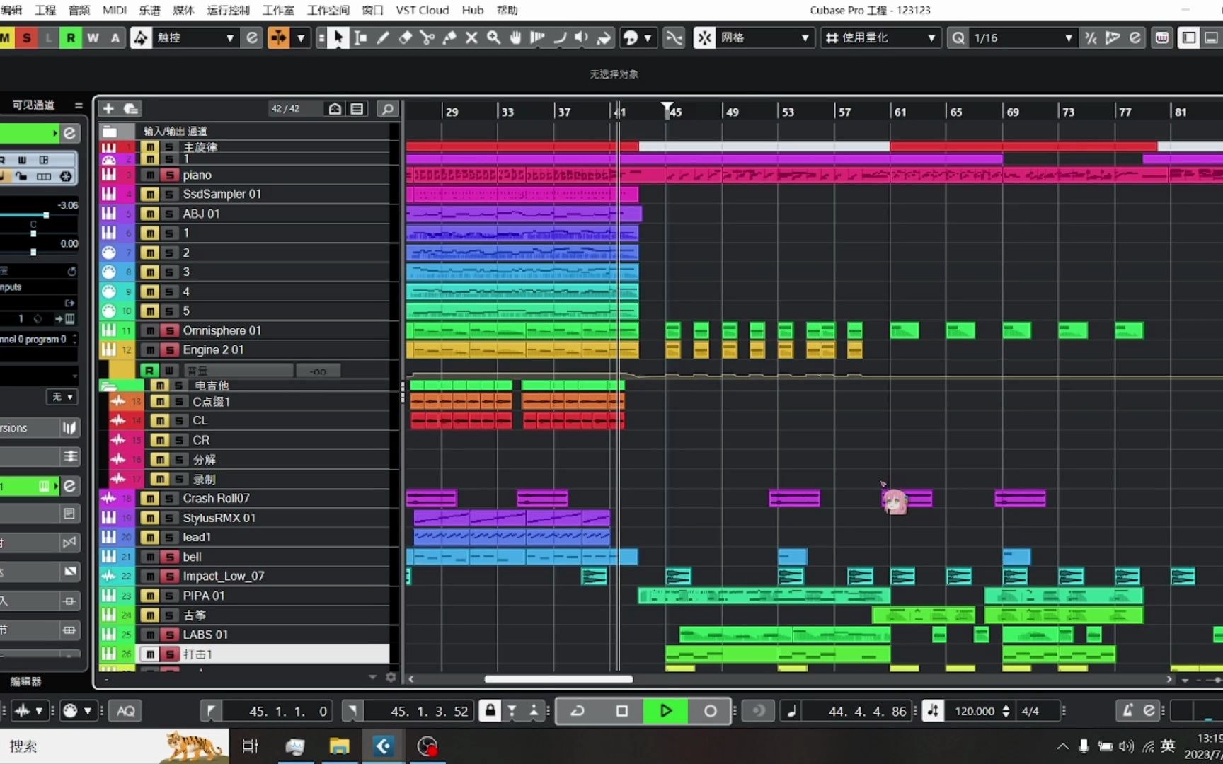Viewport: 1223px width, 764px height.
Task: Toggle global Read automation R button
Action: coord(71,37)
